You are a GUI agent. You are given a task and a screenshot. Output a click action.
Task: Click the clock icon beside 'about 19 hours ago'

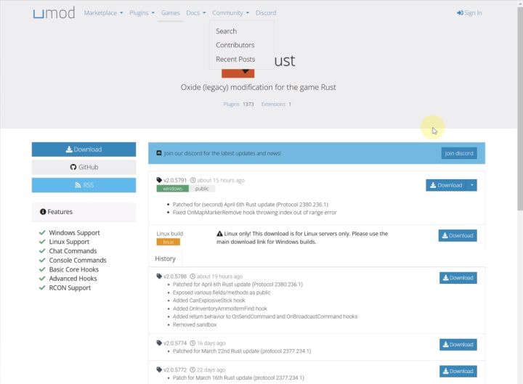tap(192, 277)
